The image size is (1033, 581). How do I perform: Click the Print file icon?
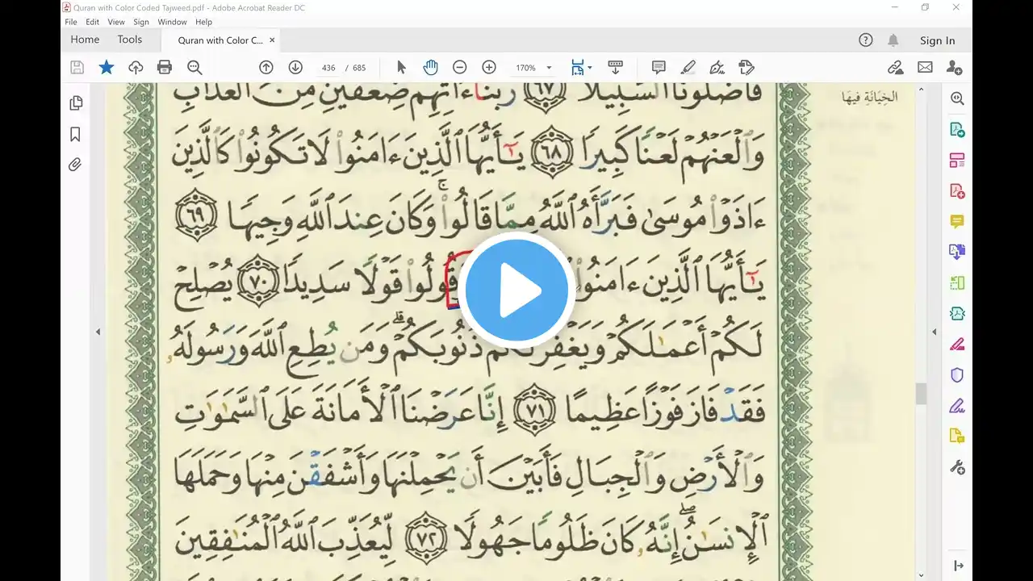[165, 68]
